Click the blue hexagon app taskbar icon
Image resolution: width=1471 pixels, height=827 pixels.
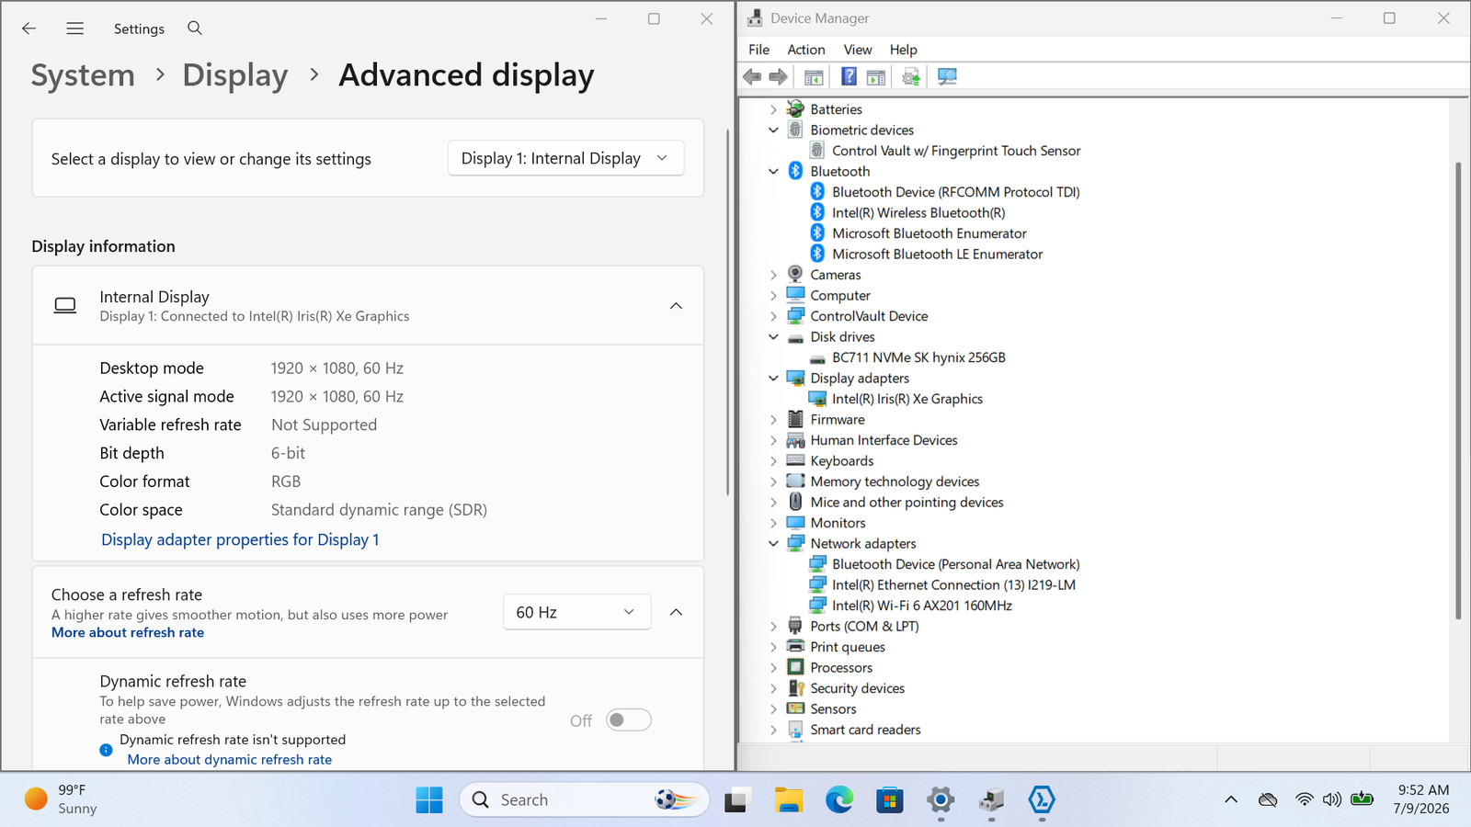tap(1042, 800)
